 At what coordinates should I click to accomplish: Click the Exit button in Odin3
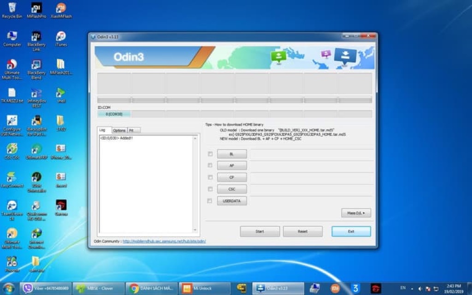point(351,231)
